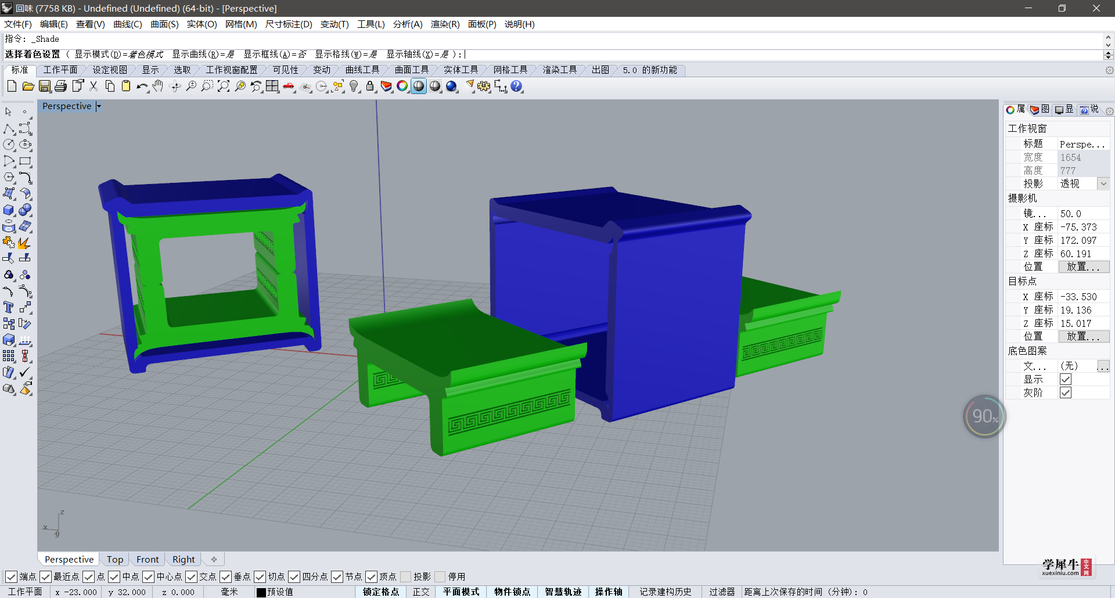The image size is (1115, 598).
Task: Toggle 灰阶 grayscale checkbox
Action: (x=1066, y=392)
